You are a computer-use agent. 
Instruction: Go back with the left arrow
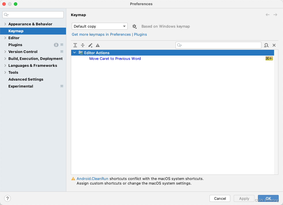267,15
